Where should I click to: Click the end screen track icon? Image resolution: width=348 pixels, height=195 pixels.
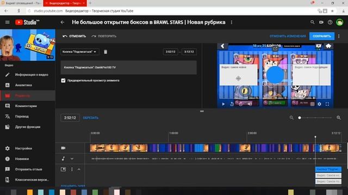pyautogui.click(x=63, y=170)
